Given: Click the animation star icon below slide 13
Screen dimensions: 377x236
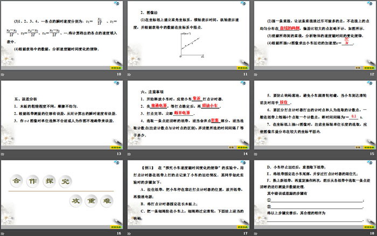Looking at the screenshot, I should 2,154.
